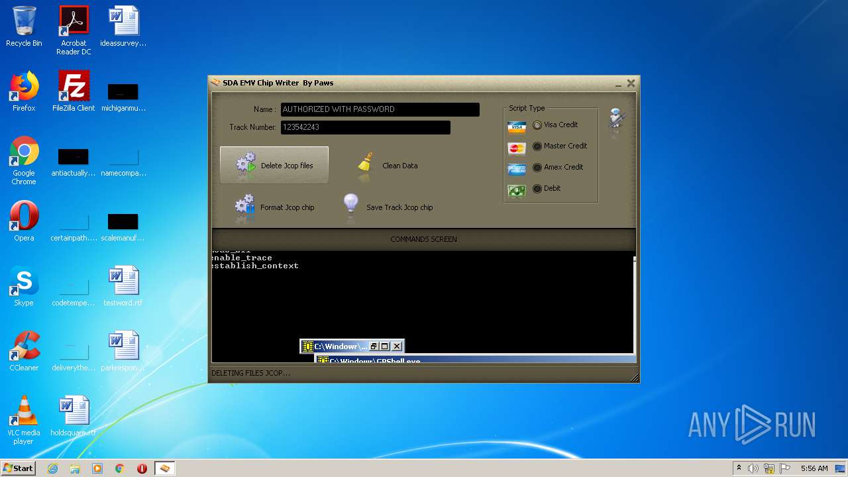848x477 pixels.
Task: Click the Debit money icon
Action: pyautogui.click(x=517, y=191)
